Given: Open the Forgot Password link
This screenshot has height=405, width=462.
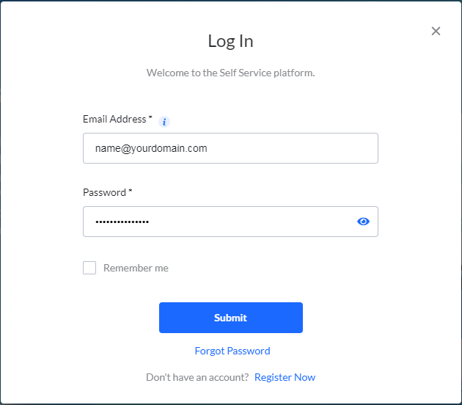Looking at the screenshot, I should click(232, 351).
